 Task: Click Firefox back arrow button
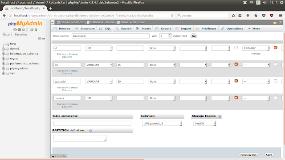pos(4,16)
